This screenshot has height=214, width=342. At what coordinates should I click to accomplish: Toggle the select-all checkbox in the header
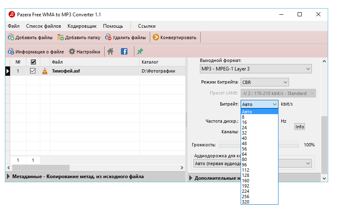click(x=33, y=62)
